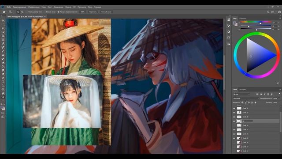Select the Eraser tool

click(3, 63)
